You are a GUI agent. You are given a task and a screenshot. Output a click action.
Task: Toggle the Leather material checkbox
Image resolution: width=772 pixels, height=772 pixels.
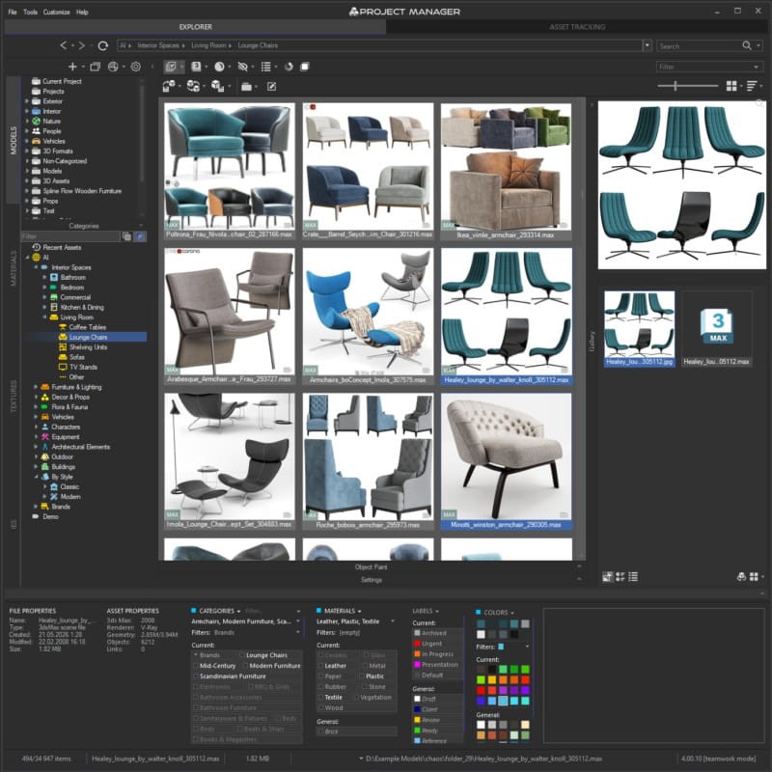tap(320, 666)
